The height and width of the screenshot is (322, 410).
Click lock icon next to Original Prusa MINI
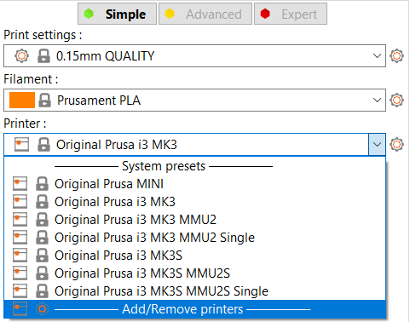click(42, 184)
